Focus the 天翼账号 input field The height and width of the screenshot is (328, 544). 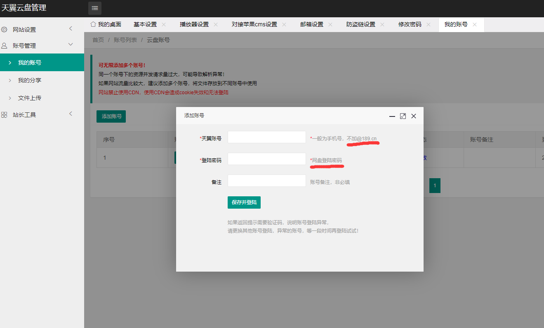(x=267, y=137)
